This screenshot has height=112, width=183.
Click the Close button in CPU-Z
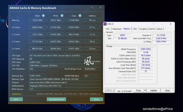(x=167, y=91)
